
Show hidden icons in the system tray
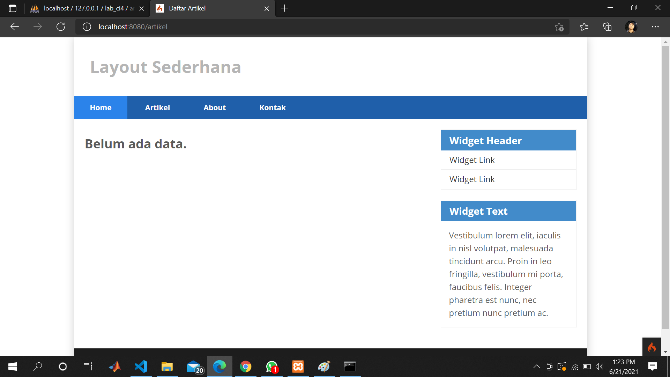pyautogui.click(x=537, y=367)
